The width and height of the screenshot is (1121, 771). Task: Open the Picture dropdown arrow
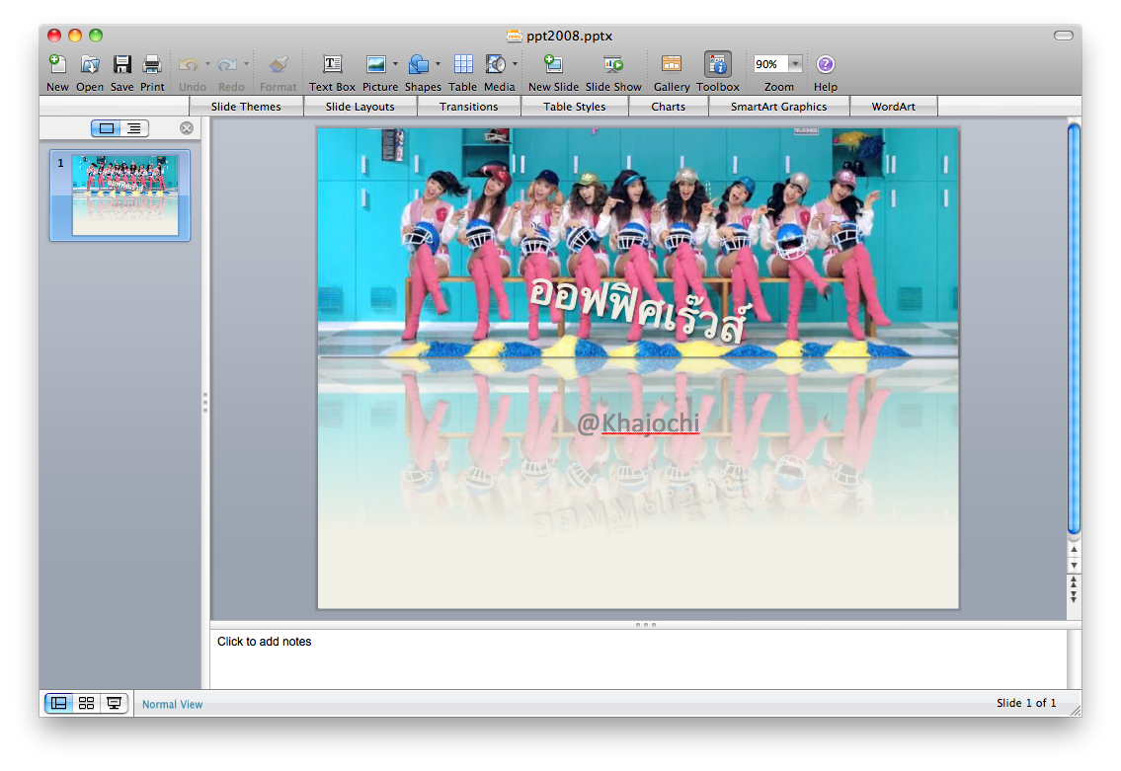(x=395, y=64)
